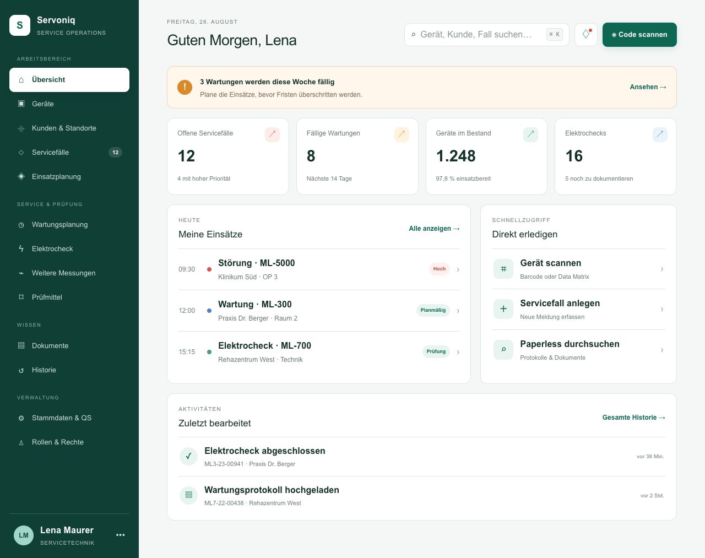
Task: Click the Paperless durchsuchen search icon
Action: (503, 350)
